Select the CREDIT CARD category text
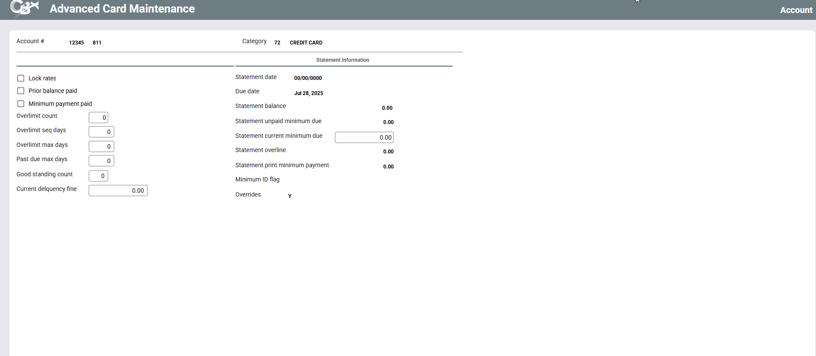This screenshot has height=356, width=816. [306, 43]
